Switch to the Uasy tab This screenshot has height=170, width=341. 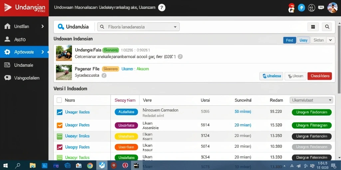click(x=303, y=40)
